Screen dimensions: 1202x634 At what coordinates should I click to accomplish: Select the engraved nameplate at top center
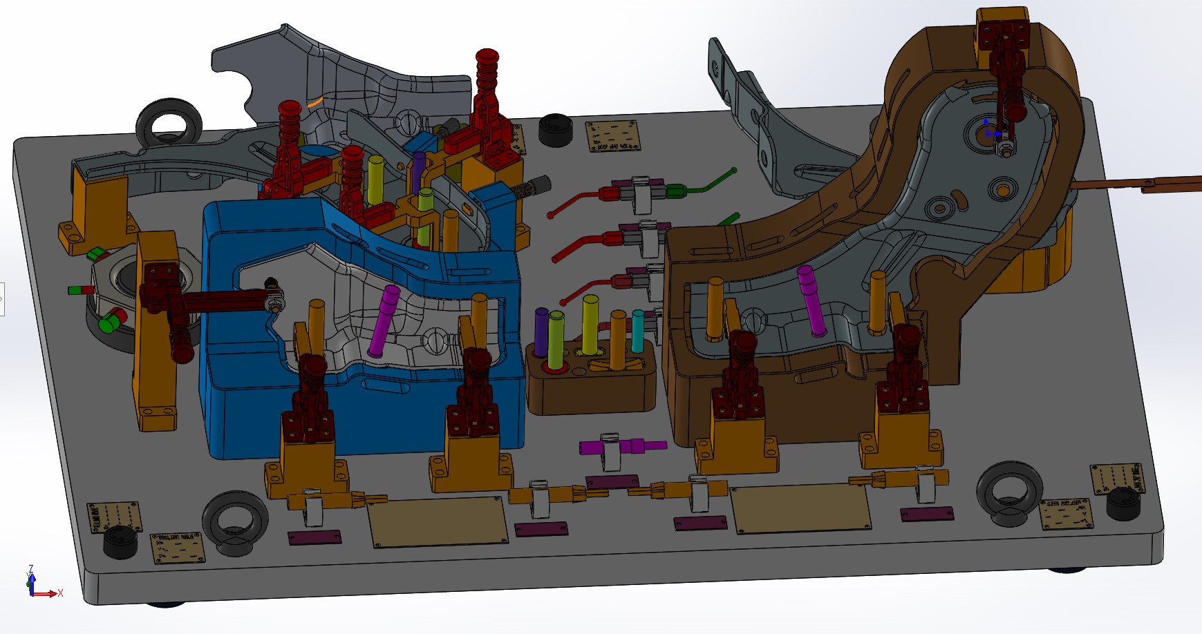click(x=613, y=136)
